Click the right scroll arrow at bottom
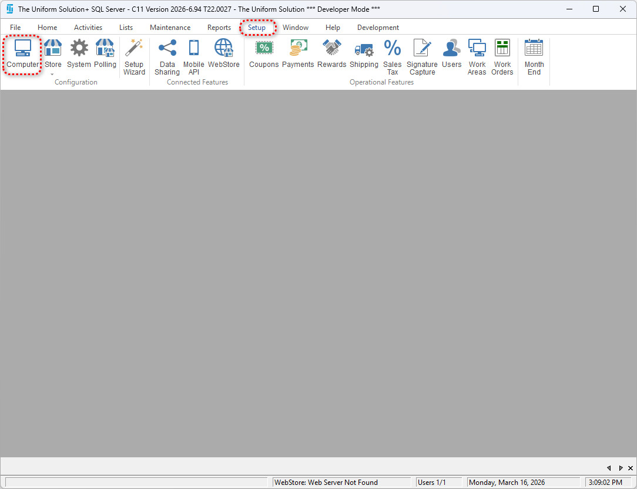The width and height of the screenshot is (637, 489). point(621,468)
